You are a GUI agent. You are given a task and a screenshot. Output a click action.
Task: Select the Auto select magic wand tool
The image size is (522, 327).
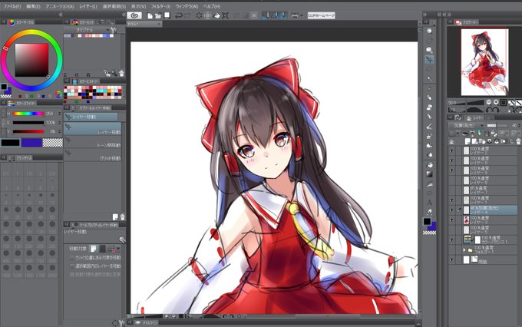[429, 78]
